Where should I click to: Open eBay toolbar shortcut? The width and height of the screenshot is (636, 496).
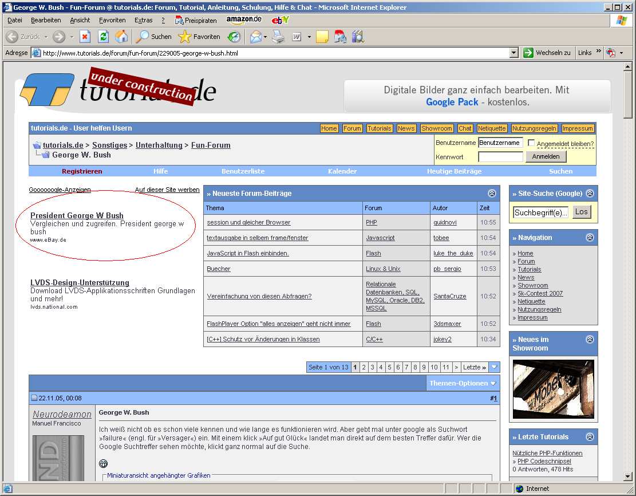point(281,20)
